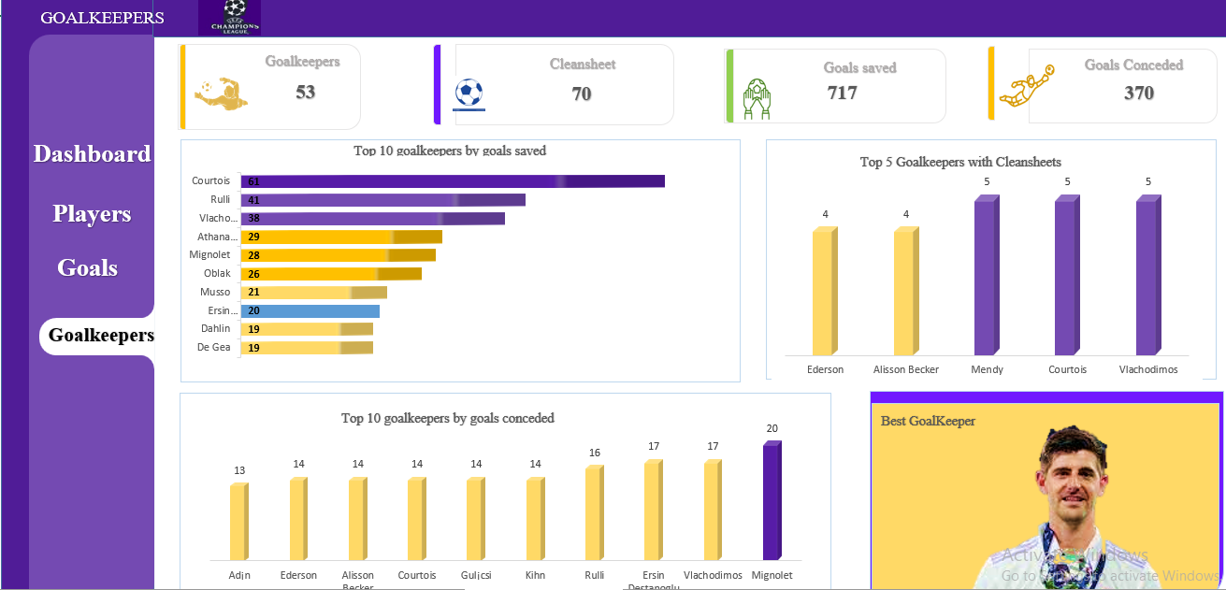Click the Dahlin bar showing 19
Image resolution: width=1226 pixels, height=590 pixels.
[x=307, y=329]
